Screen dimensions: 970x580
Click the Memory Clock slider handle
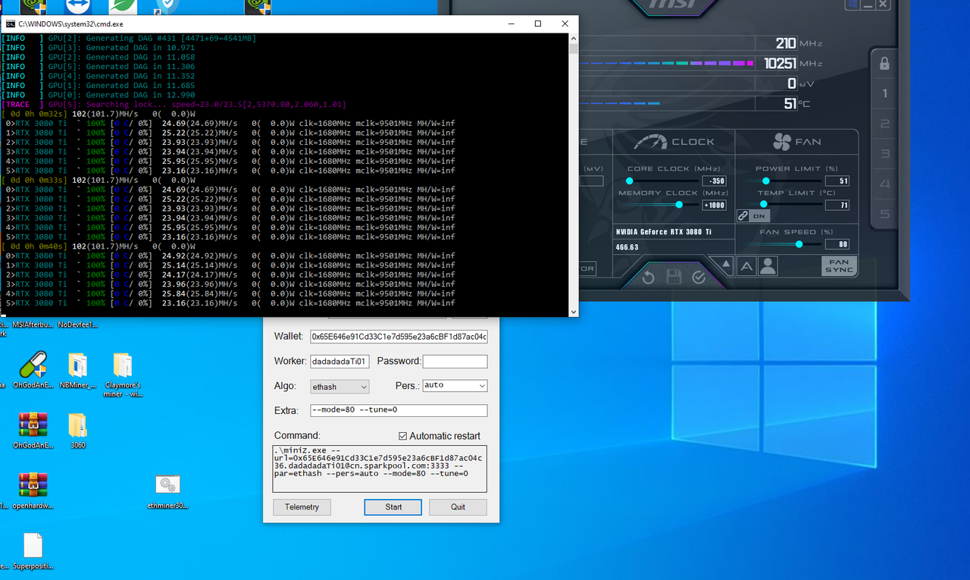(679, 205)
